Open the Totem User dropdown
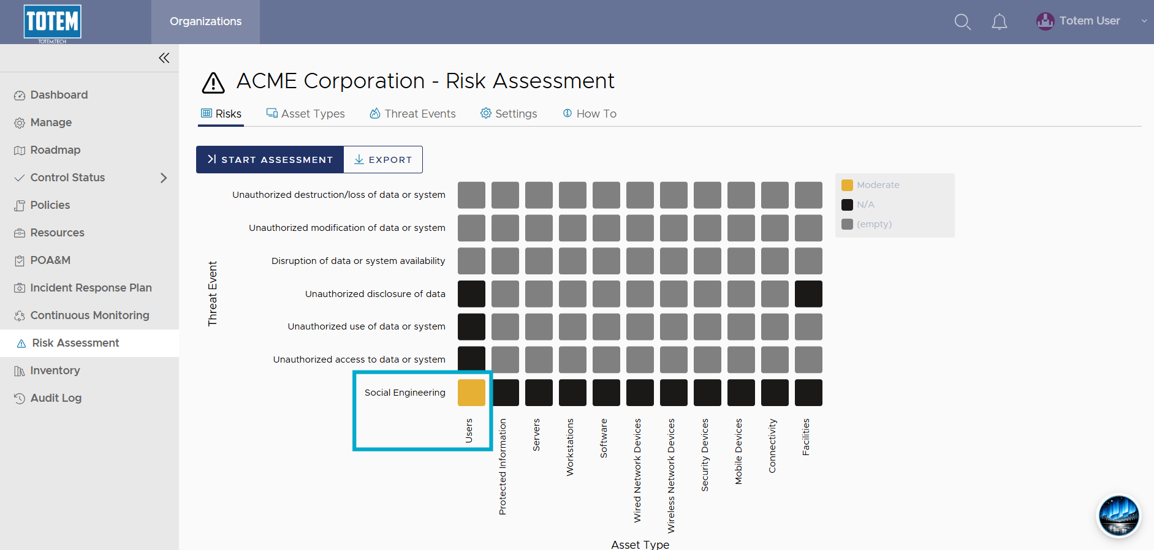 [x=1091, y=21]
